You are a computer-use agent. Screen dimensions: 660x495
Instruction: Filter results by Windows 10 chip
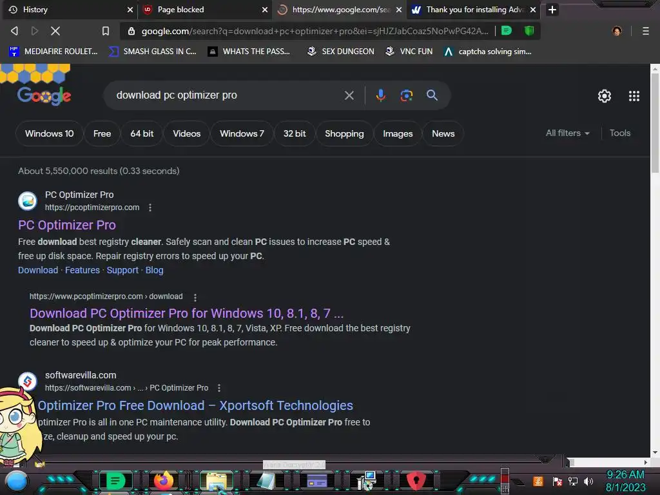coord(49,133)
